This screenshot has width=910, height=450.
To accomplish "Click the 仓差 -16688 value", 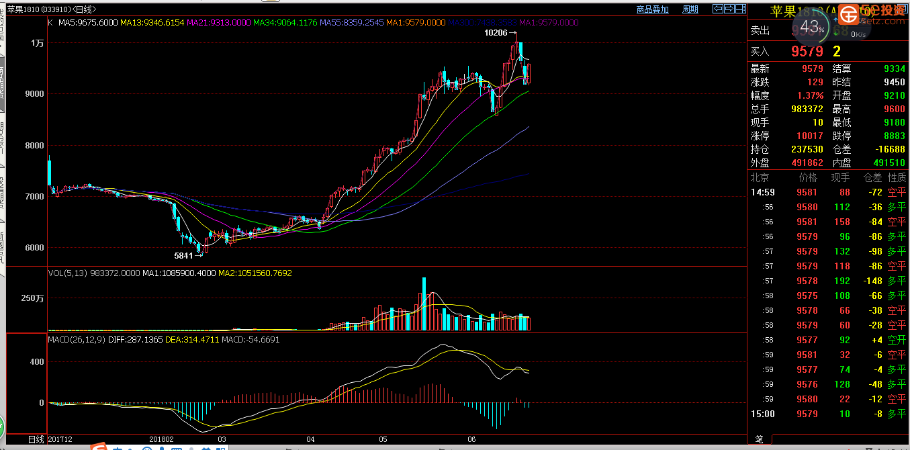I will pos(889,149).
